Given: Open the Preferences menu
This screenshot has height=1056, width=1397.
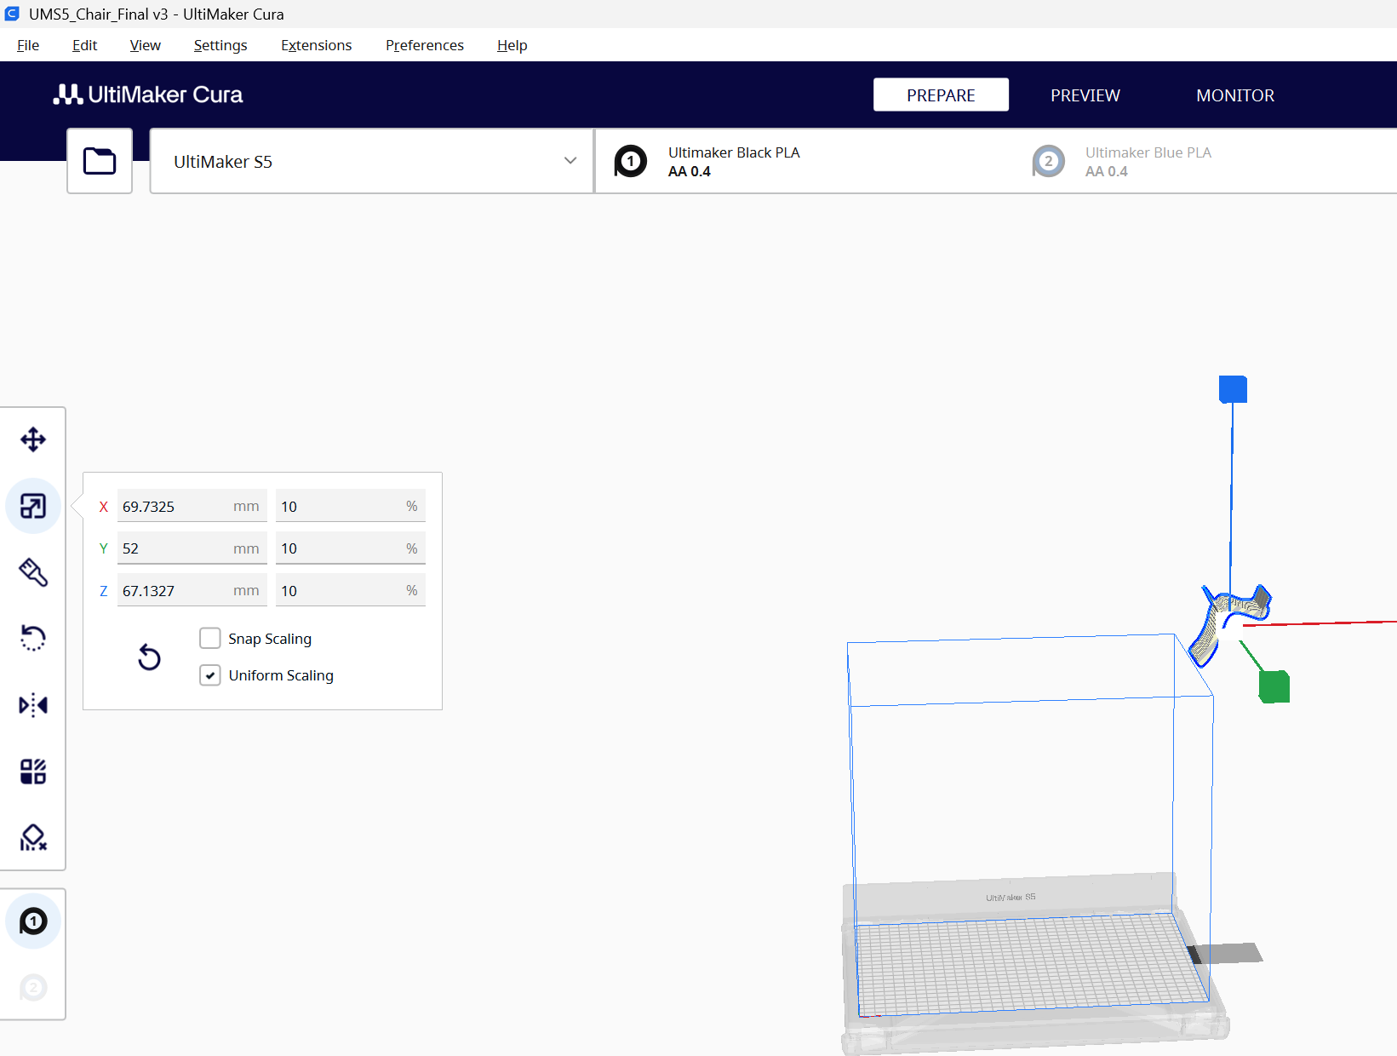Looking at the screenshot, I should (425, 45).
